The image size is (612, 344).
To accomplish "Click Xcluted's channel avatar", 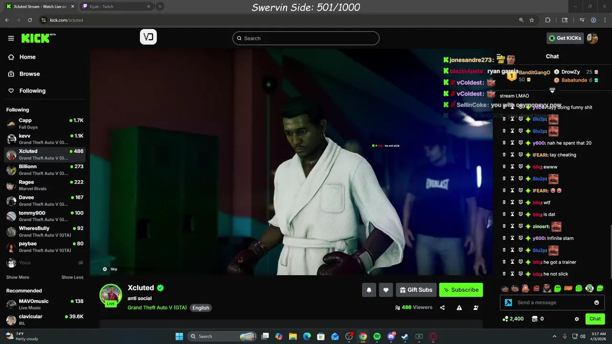I will pos(110,295).
